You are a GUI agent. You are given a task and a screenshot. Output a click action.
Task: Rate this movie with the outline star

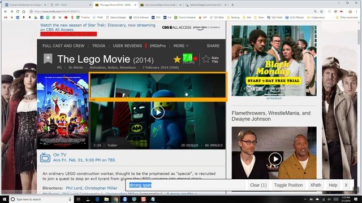coord(206,59)
